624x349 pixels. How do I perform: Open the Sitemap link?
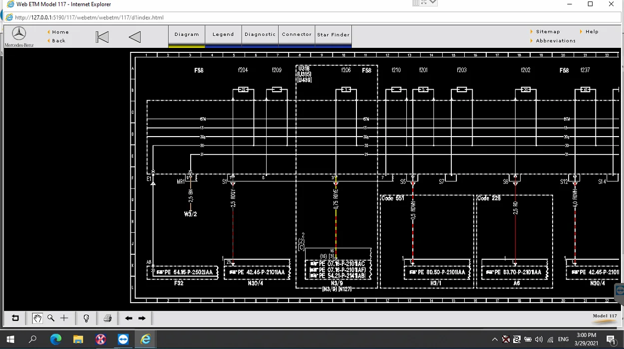tap(548, 31)
